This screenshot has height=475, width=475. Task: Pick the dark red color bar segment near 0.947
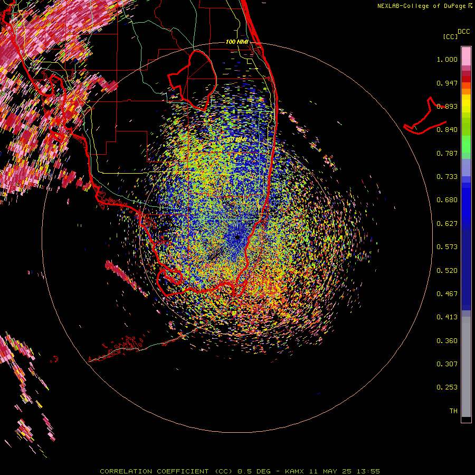pos(466,79)
